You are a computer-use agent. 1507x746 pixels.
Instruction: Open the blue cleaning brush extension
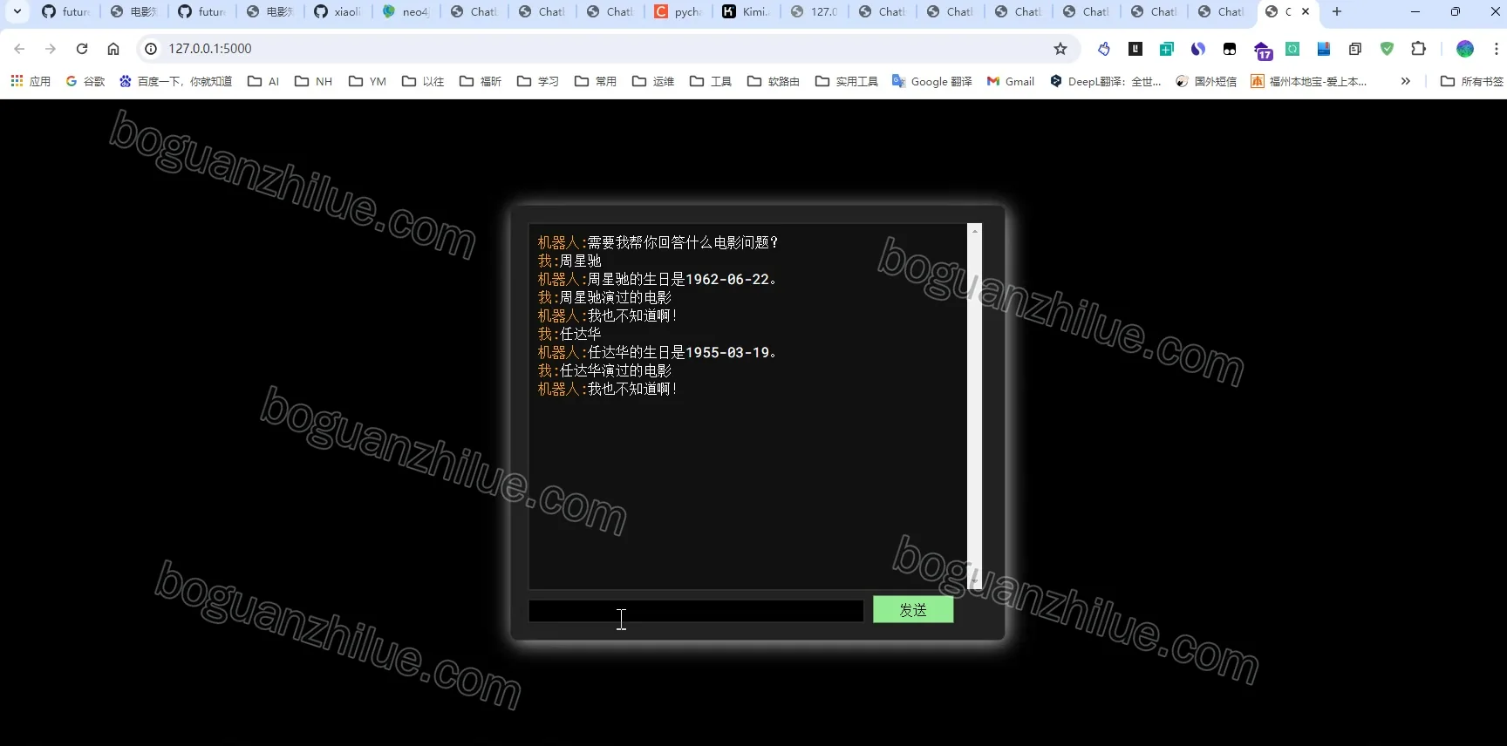click(1104, 49)
